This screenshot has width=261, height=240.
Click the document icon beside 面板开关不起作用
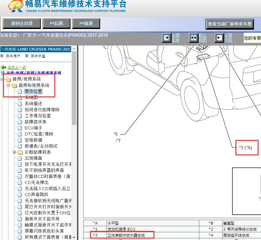tap(20, 219)
